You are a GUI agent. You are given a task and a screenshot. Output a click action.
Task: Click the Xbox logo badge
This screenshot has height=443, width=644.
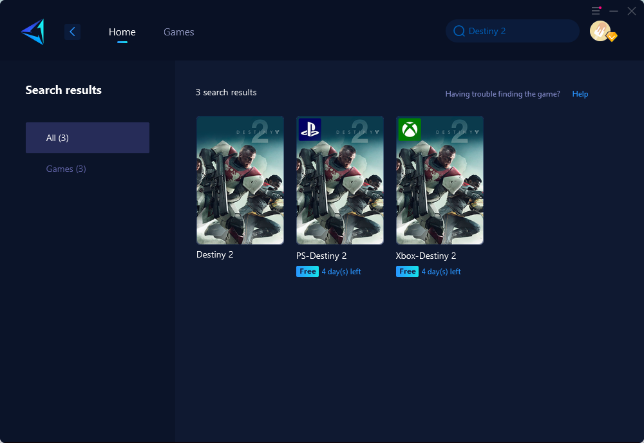[410, 129]
